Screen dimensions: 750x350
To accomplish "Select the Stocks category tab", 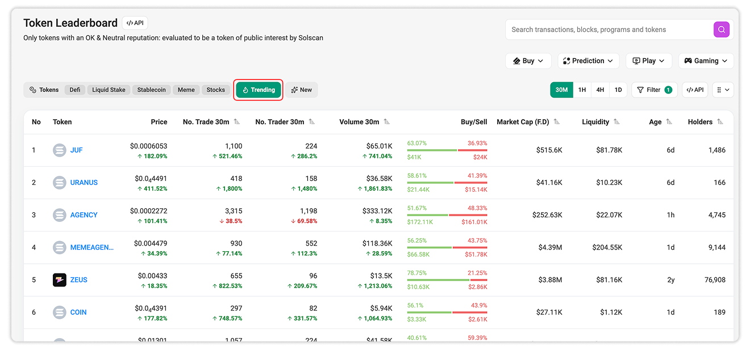I will click(x=215, y=90).
